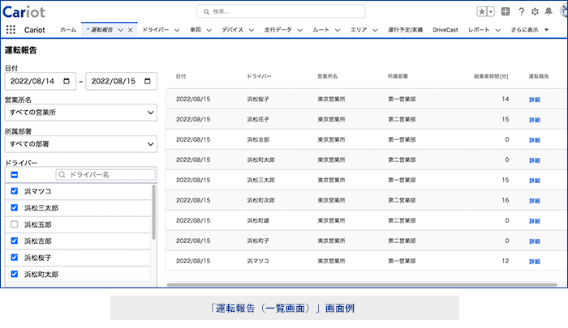
Task: Open the help question mark icon
Action: point(521,11)
